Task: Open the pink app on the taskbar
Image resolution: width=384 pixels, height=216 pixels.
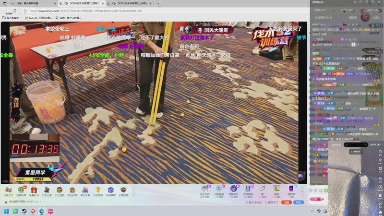Action: 50,211
